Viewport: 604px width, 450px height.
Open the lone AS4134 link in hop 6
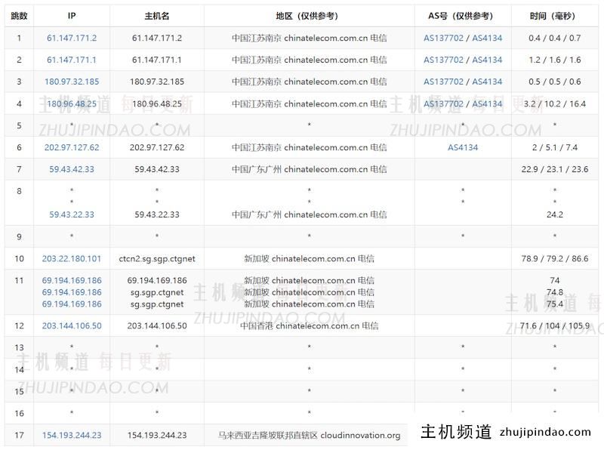[463, 147]
